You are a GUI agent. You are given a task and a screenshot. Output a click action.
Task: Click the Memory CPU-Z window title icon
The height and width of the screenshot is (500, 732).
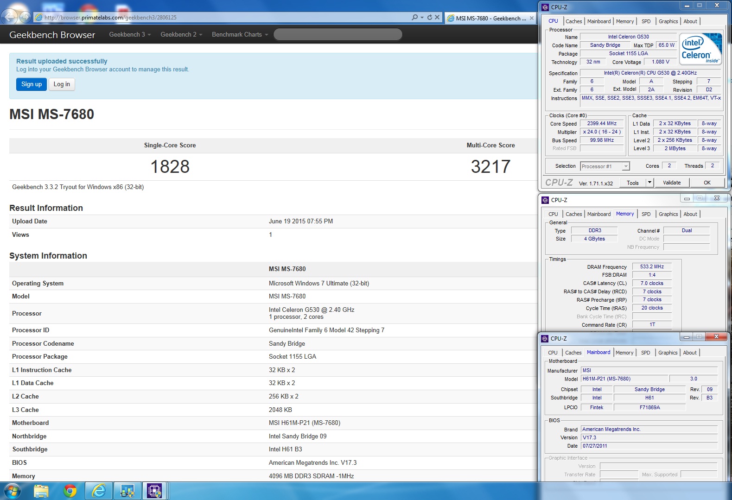click(x=545, y=200)
